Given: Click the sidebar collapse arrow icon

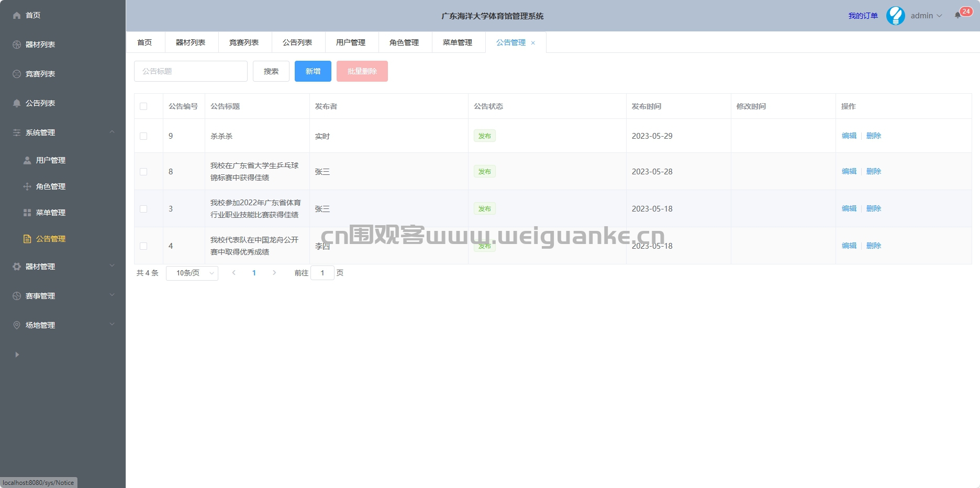Looking at the screenshot, I should (x=17, y=354).
